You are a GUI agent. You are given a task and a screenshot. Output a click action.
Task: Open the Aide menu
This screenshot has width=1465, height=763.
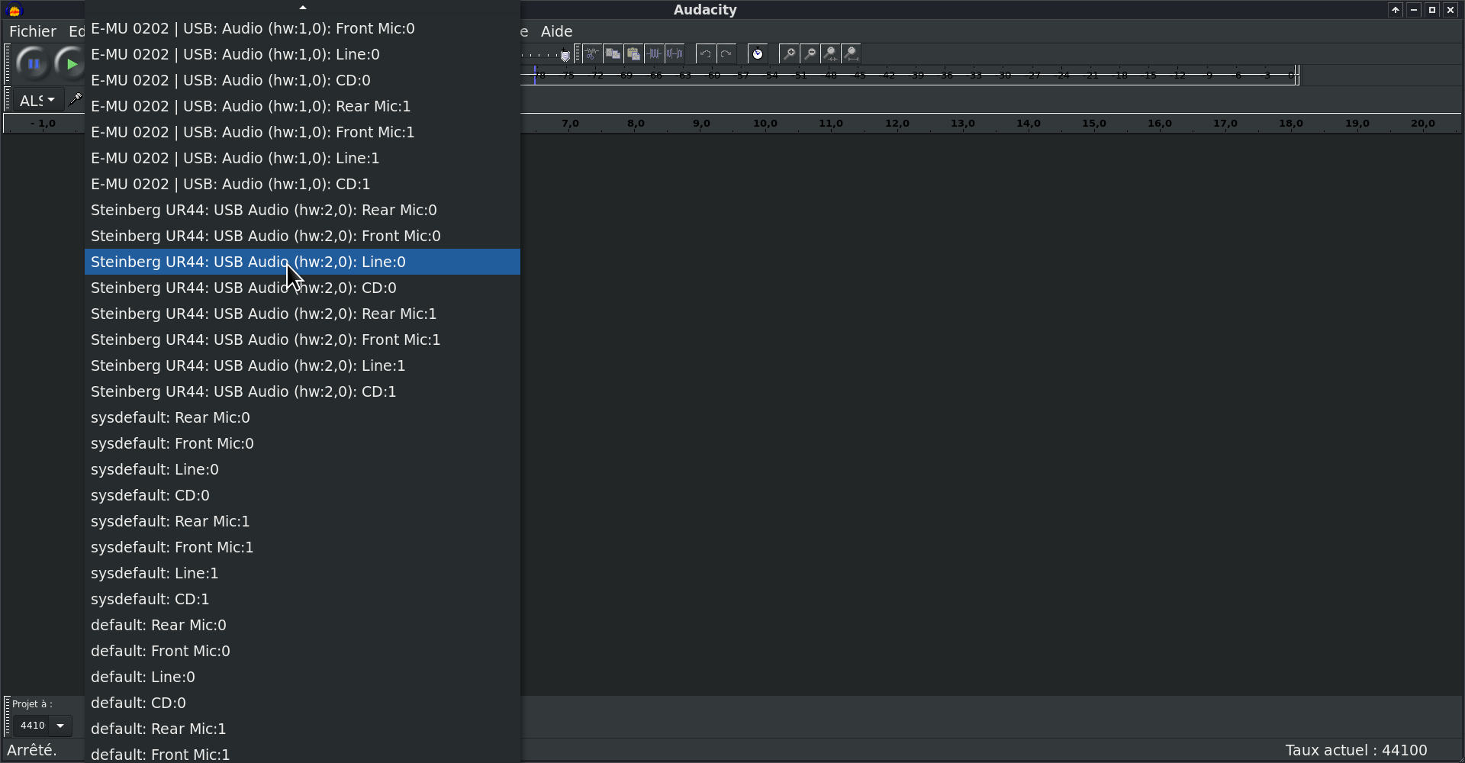pyautogui.click(x=556, y=31)
